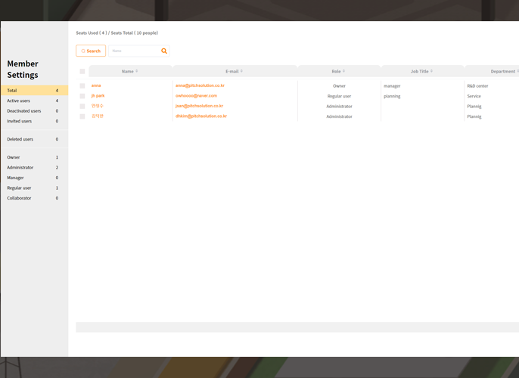Screen dimensions: 519x378
Task: Check the box for member jh park
Action: pyautogui.click(x=82, y=96)
